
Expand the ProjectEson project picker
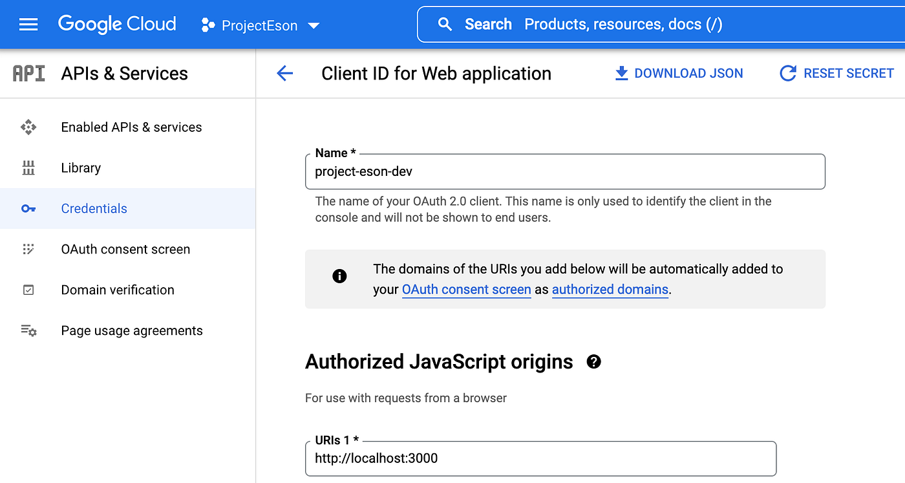tap(314, 25)
